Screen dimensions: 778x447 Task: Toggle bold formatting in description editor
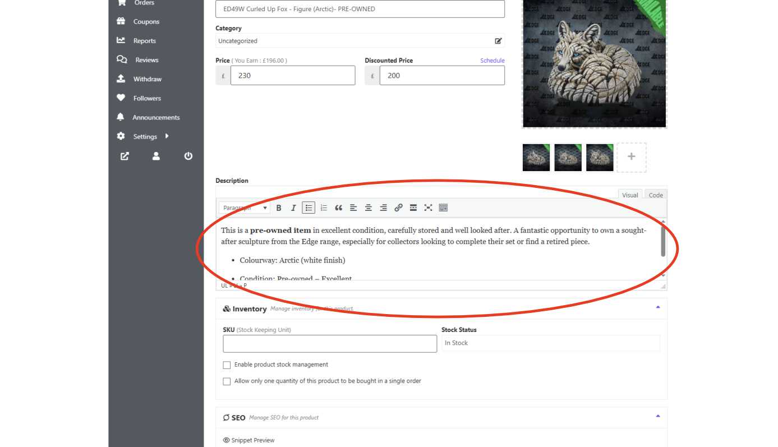click(x=279, y=208)
